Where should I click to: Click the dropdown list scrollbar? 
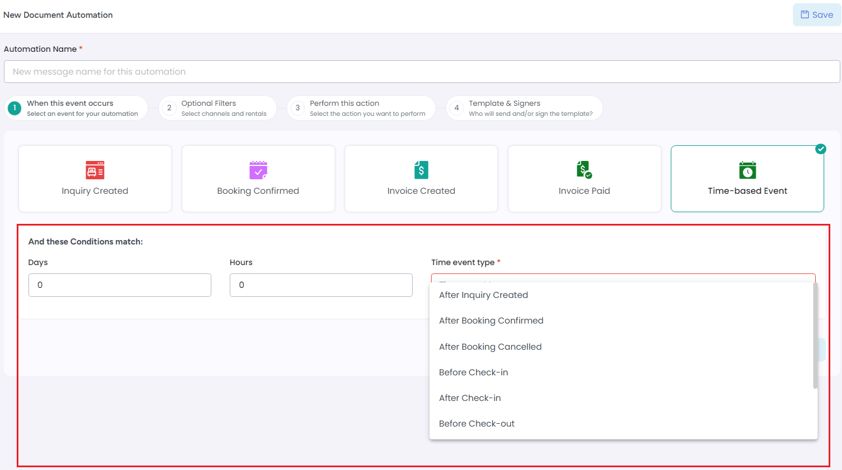815,336
